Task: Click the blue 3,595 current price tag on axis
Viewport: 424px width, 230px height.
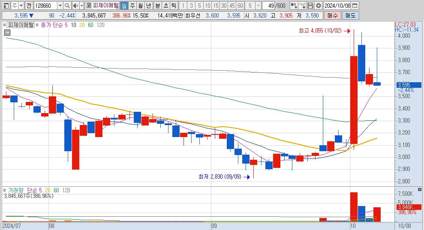Action: [x=409, y=85]
